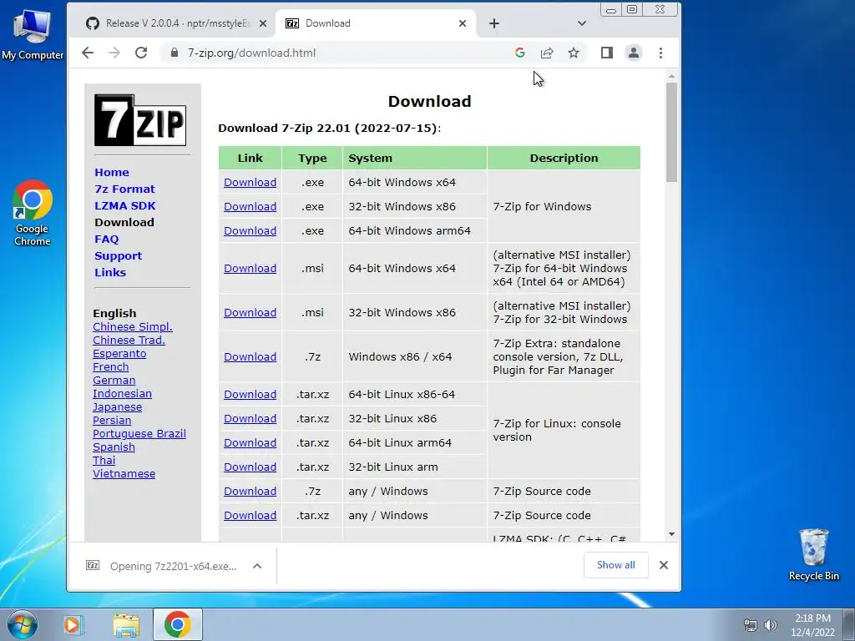The height and width of the screenshot is (641, 855).
Task: Open the Windows Start menu
Action: tap(23, 624)
